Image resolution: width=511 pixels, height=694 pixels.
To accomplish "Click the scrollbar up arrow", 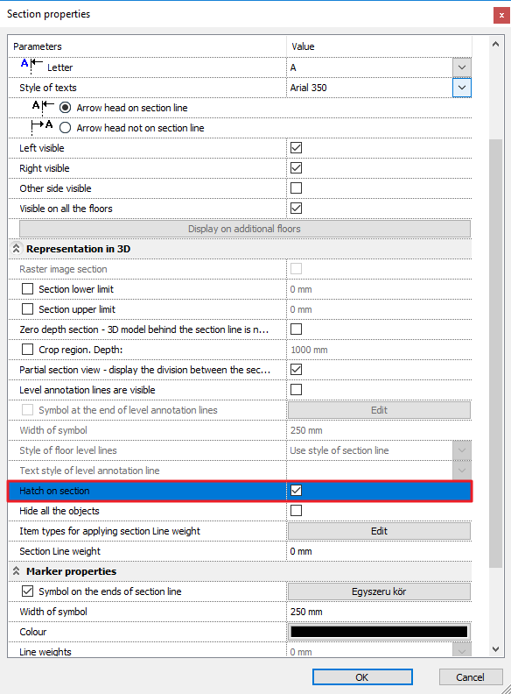I will point(495,44).
